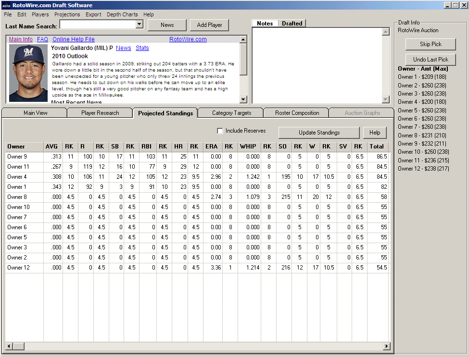Switch to the Main View tab
469x357 pixels.
coord(35,113)
